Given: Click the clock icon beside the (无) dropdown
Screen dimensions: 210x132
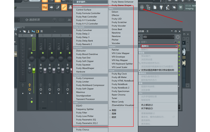Looking at the screenshot, I should coord(178,37).
